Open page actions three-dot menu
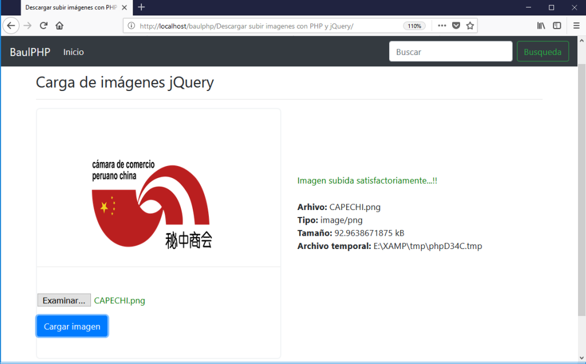Viewport: 586px width, 364px height. [x=442, y=26]
